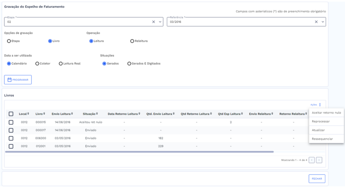This screenshot has height=188, width=345.
Task: Expand the Etapa dropdown arrow
Action: click(160, 22)
